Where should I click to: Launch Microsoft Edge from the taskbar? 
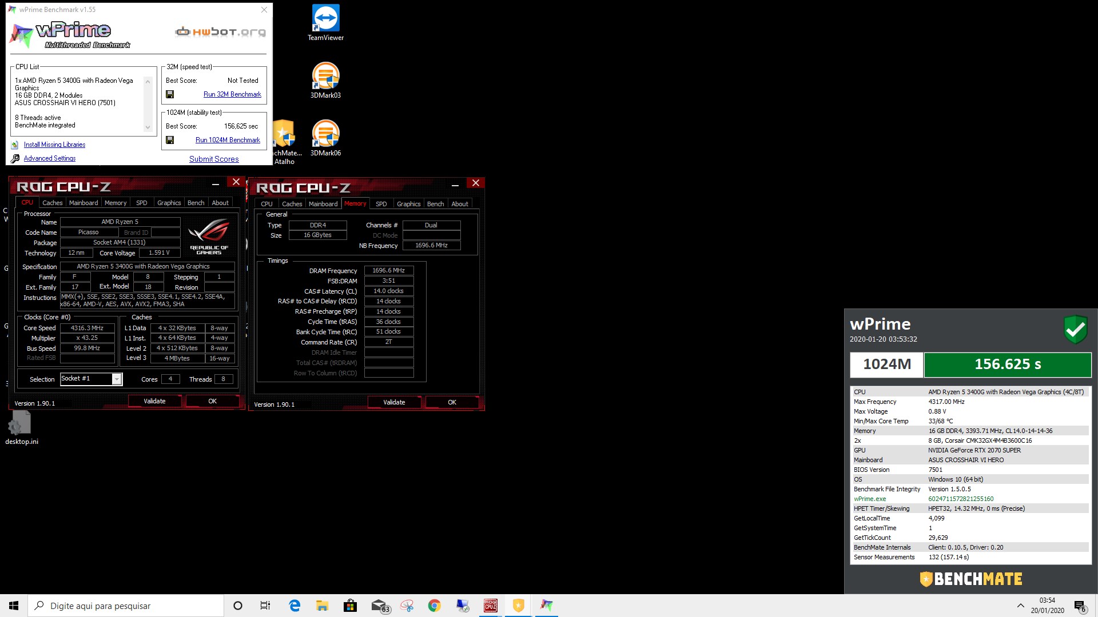(295, 606)
